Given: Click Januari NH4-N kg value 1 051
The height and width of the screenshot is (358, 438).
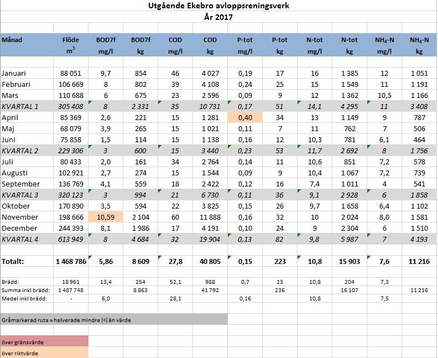Looking at the screenshot, I should point(419,73).
